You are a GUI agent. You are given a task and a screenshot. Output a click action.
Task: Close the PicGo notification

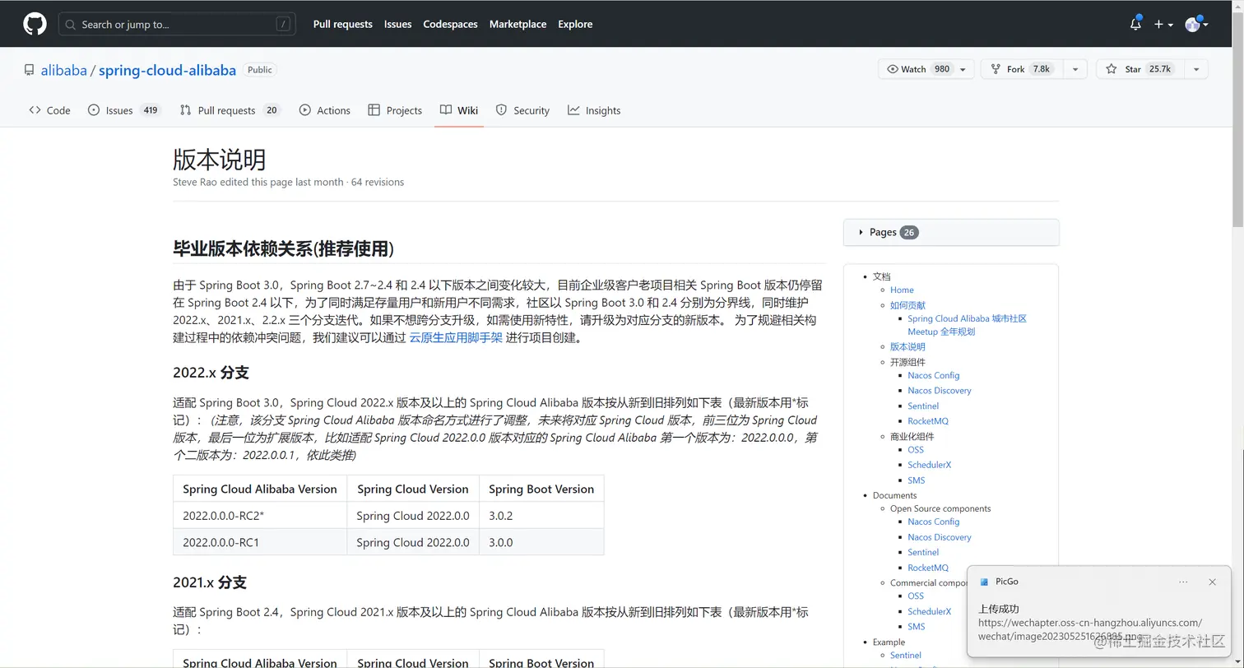pyautogui.click(x=1212, y=582)
